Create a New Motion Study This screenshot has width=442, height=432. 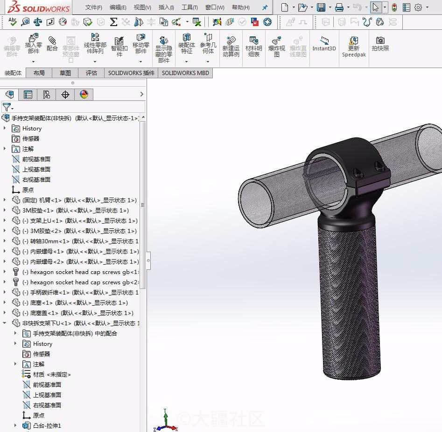click(231, 47)
